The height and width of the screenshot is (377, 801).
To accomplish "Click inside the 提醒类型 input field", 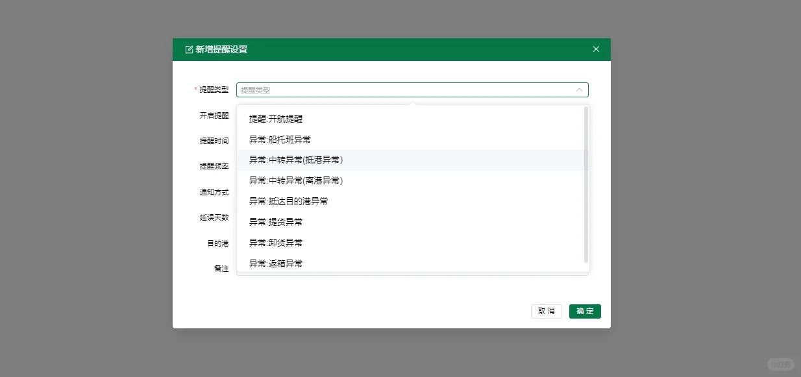I will (389, 90).
